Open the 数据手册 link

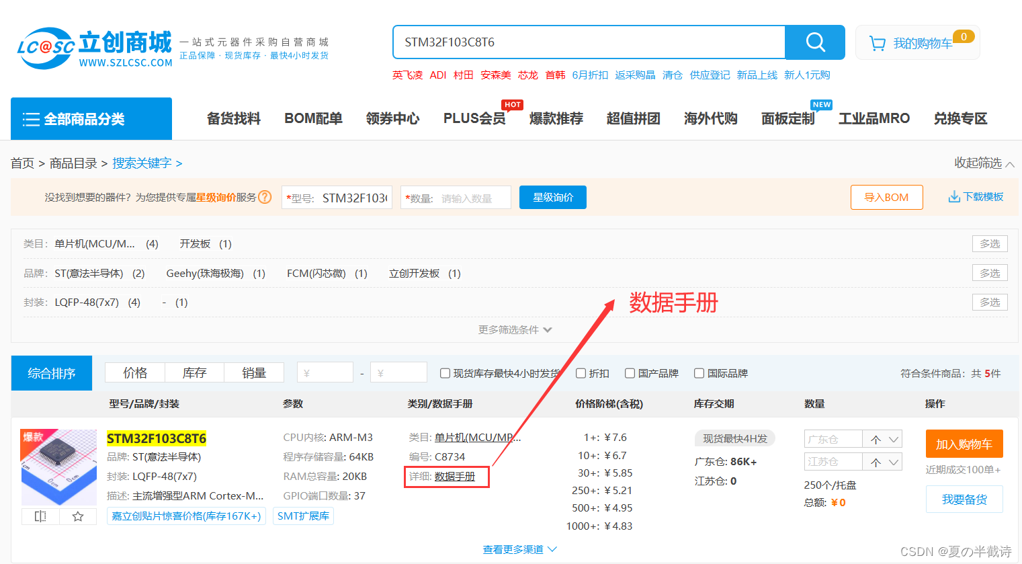[455, 476]
